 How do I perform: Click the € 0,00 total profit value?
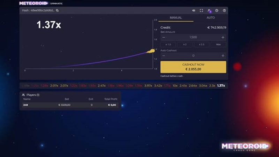(x=112, y=105)
